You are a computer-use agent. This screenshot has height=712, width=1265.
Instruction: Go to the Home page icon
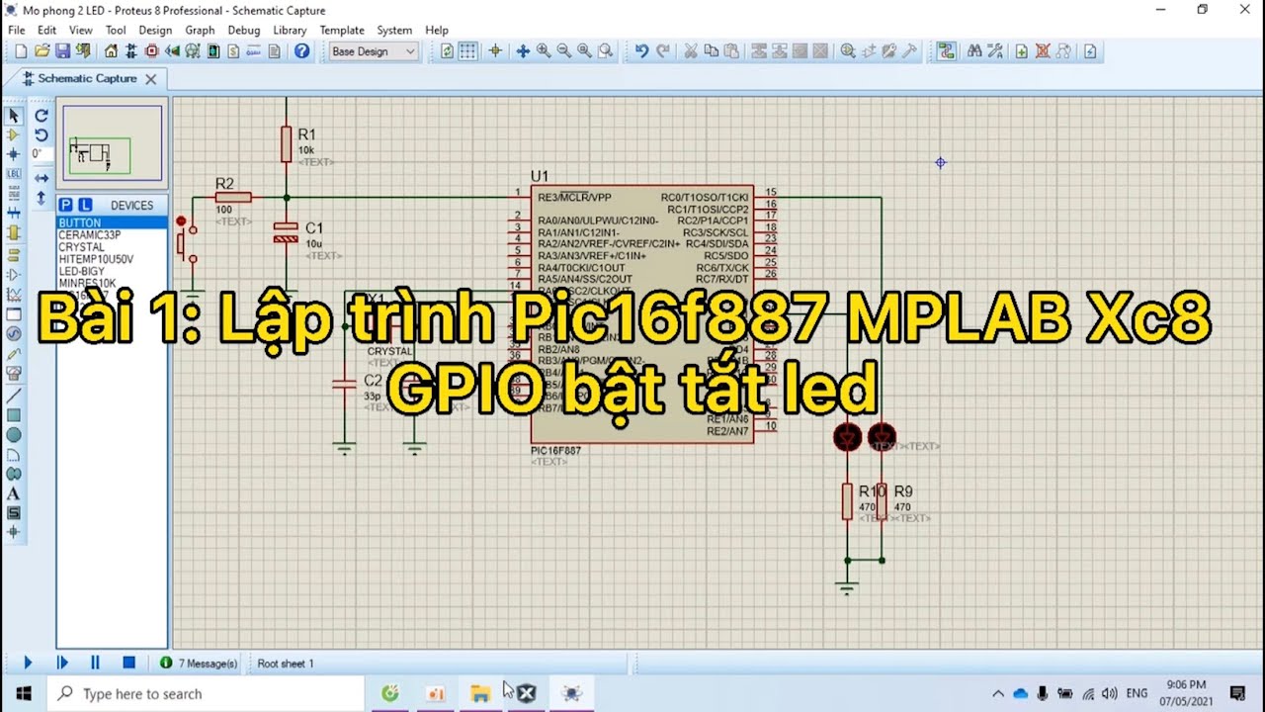pyautogui.click(x=111, y=51)
